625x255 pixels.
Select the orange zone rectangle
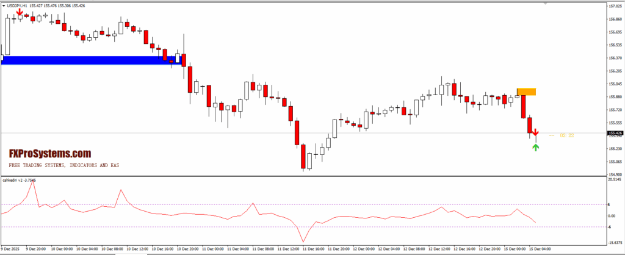pyautogui.click(x=526, y=92)
